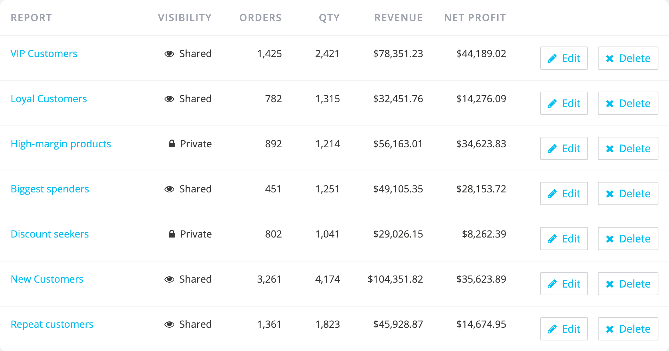The width and height of the screenshot is (669, 351).
Task: Open the Discount seekers report
Action: [50, 234]
